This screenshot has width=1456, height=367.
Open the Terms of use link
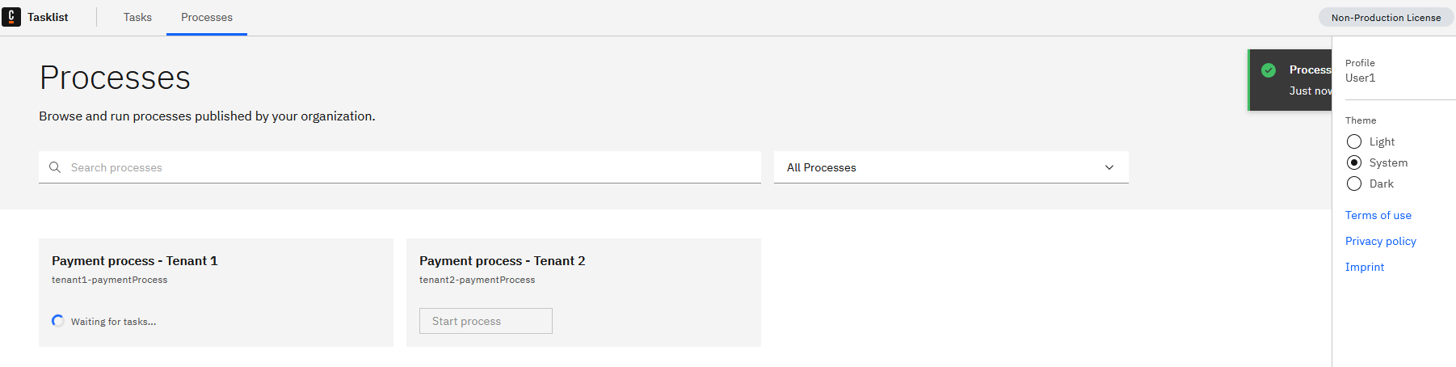pos(1378,215)
